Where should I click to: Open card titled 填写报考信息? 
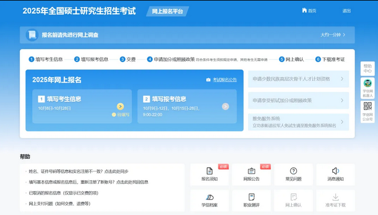tap(187, 107)
